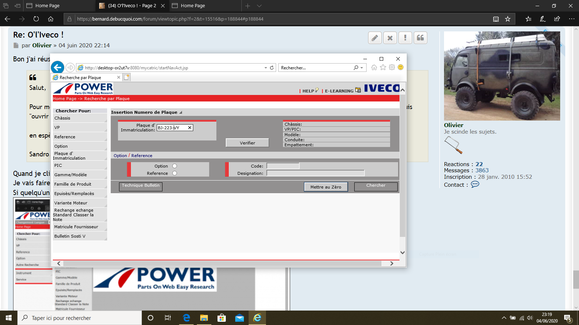Image resolution: width=579 pixels, height=325 pixels.
Task: Click the Chercher button
Action: tap(376, 186)
